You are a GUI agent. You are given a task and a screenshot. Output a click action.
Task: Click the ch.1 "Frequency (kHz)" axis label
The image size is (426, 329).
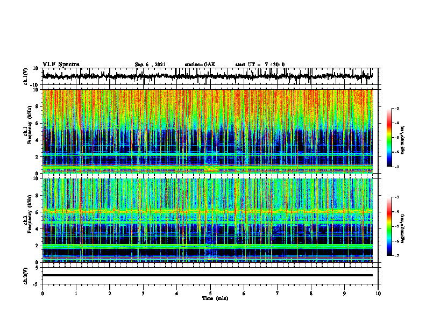31,125
